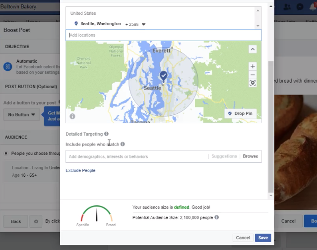
Task: Click Cancel in the Boost Post window
Action: [x=288, y=221]
